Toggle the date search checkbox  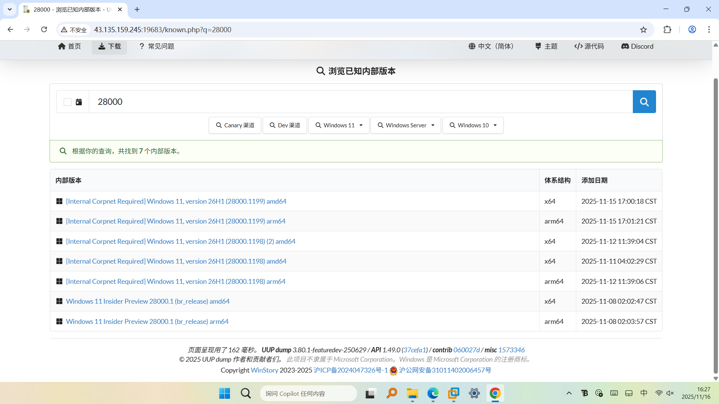(67, 102)
